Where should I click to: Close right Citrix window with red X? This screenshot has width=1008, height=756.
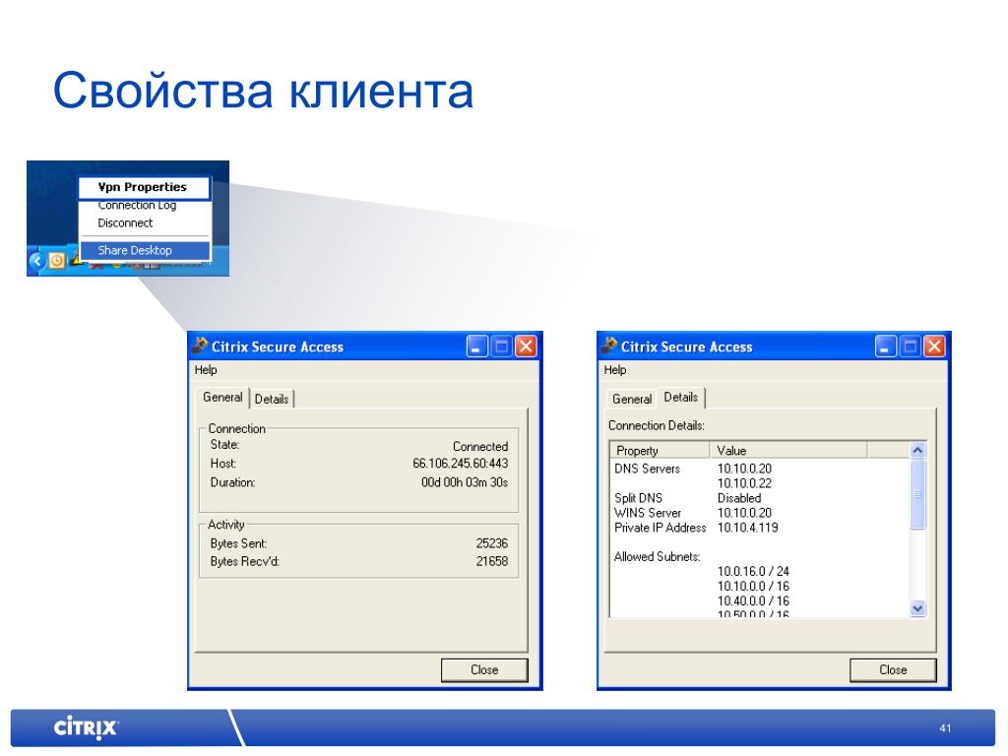935,347
